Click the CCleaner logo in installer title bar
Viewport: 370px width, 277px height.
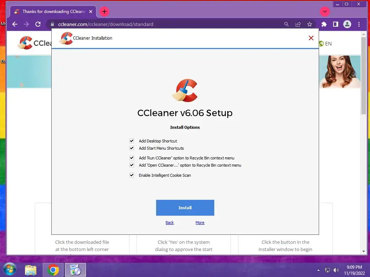tap(66, 38)
